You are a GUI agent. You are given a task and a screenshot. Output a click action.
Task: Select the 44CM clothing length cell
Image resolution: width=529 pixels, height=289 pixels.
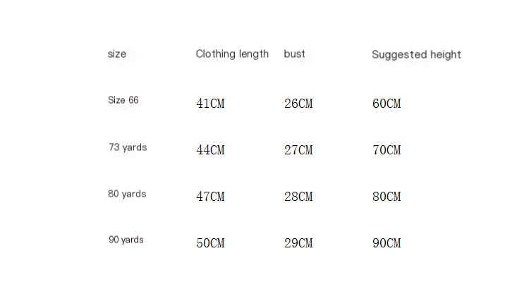[x=210, y=150]
